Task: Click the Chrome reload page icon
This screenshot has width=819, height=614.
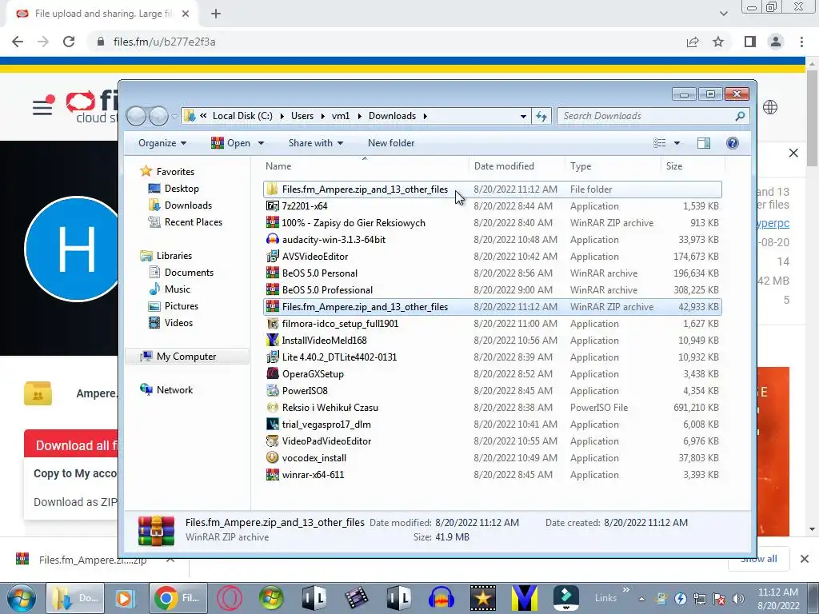Action: 69,42
